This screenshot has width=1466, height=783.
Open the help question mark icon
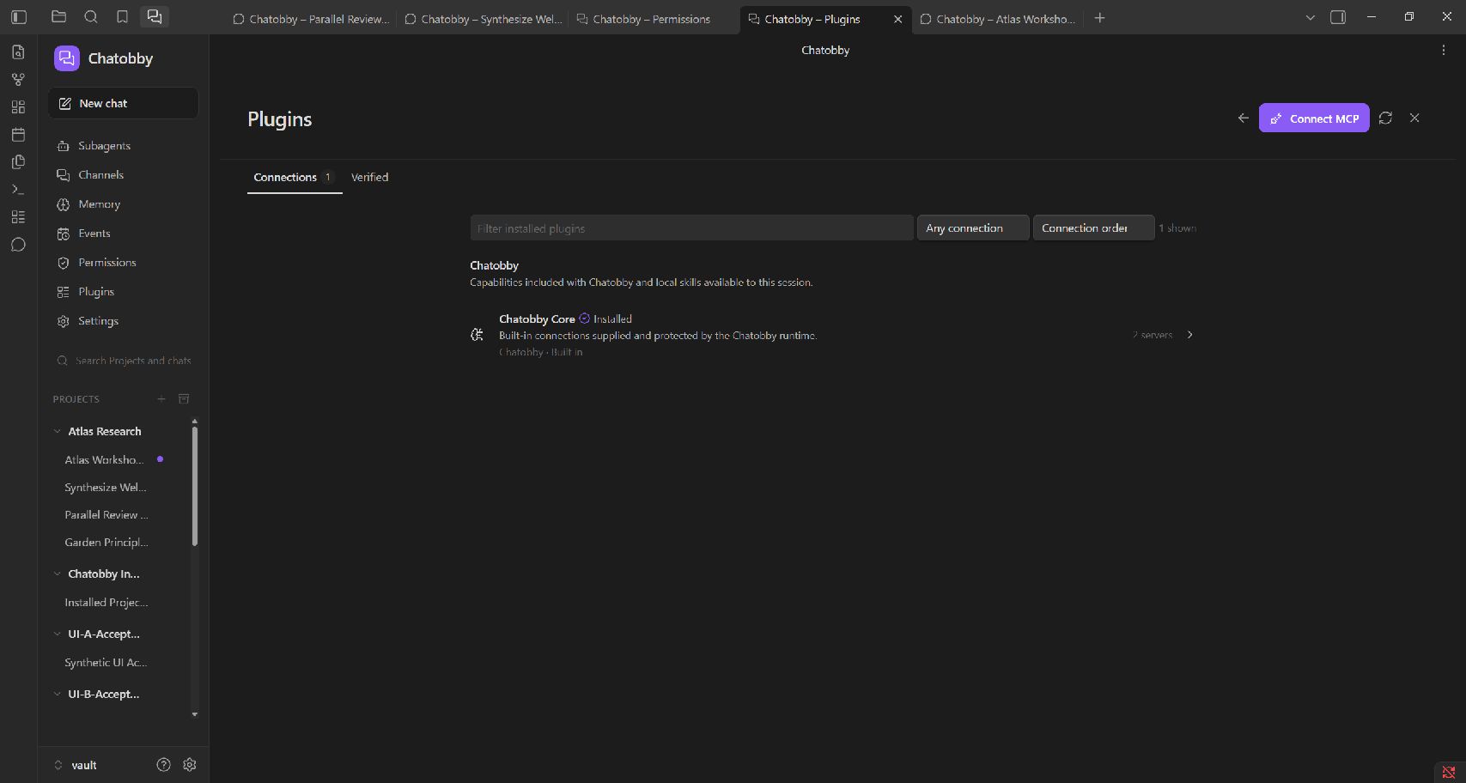pyautogui.click(x=163, y=765)
